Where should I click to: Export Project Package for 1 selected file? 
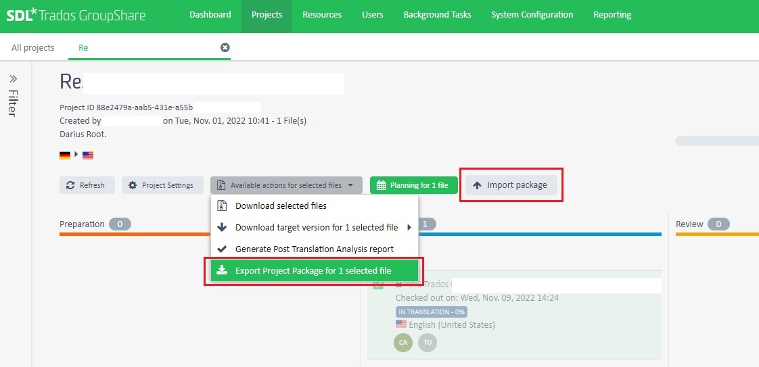pos(314,271)
